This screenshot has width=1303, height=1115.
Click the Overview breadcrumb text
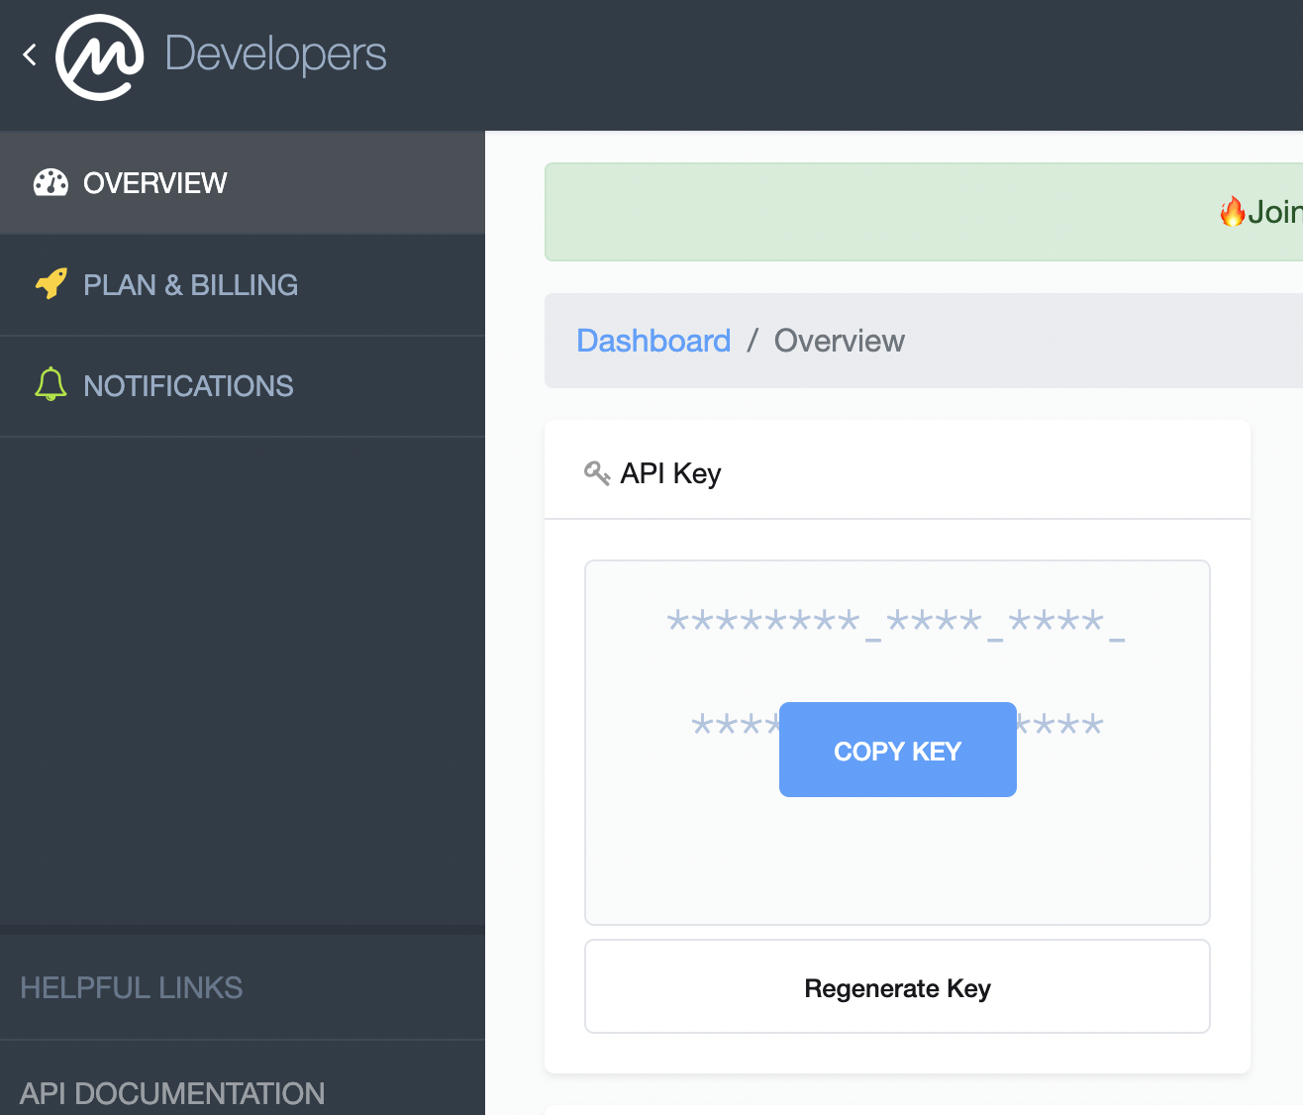click(x=839, y=341)
